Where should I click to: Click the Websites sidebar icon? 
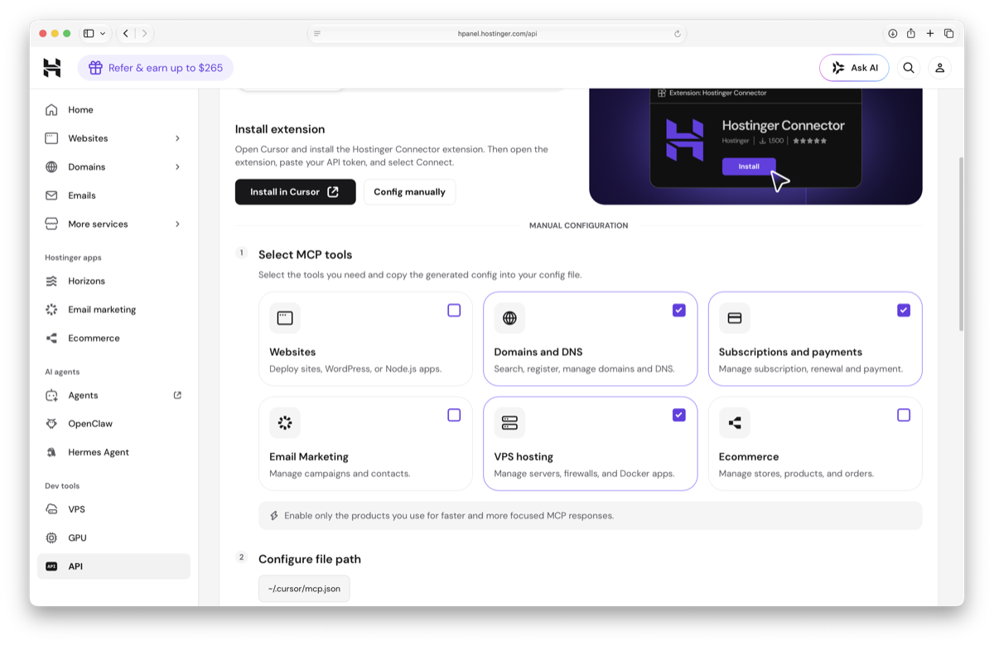pyautogui.click(x=51, y=138)
